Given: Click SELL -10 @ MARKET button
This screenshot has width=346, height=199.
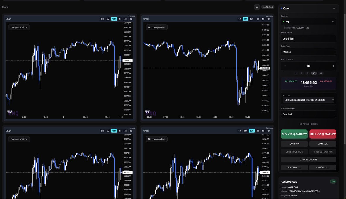Looking at the screenshot, I should coord(323,134).
